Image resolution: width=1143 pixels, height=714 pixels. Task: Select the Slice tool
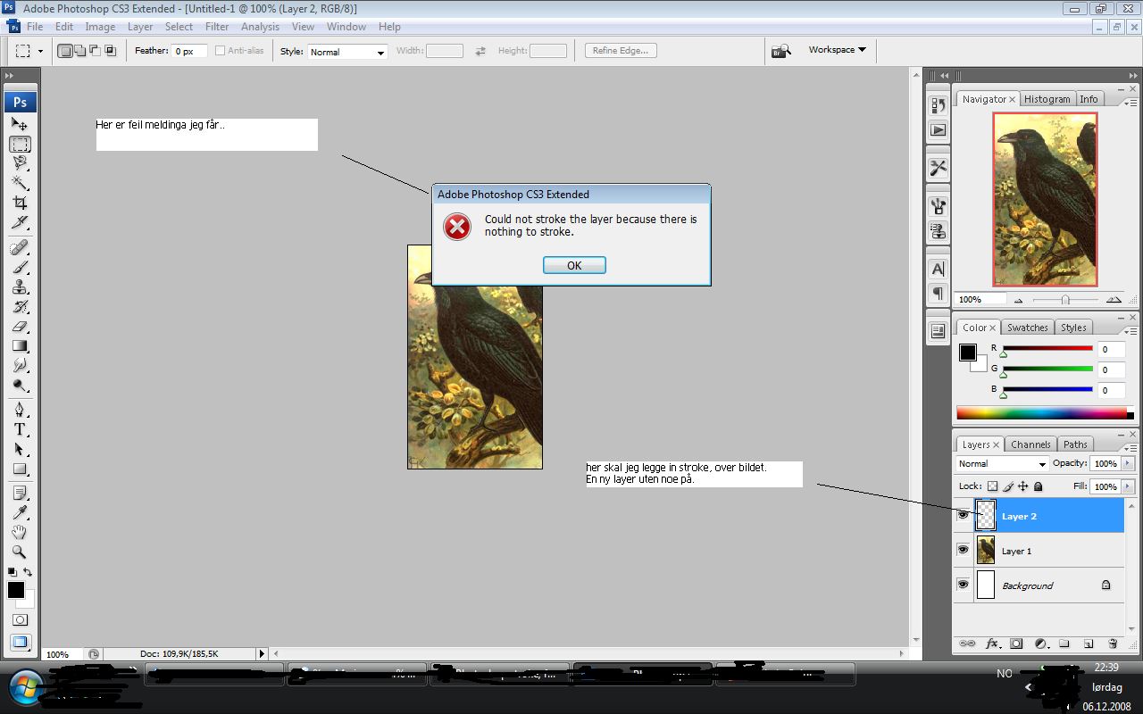click(x=20, y=222)
